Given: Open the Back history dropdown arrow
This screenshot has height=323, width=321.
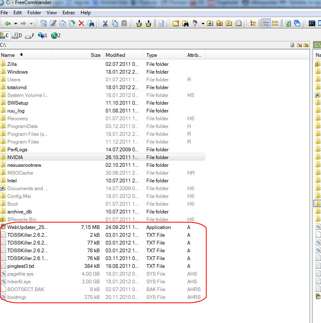Looking at the screenshot, I should [16, 24].
